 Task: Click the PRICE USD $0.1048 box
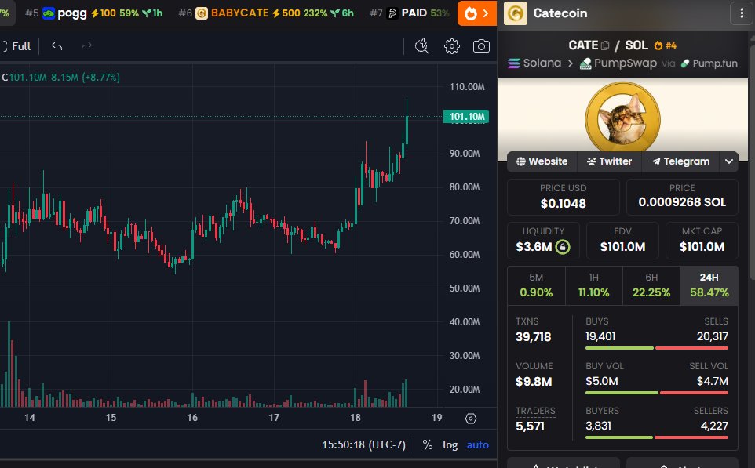click(563, 197)
